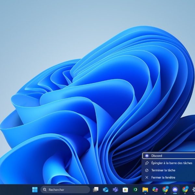
Task: Click the Discord icon in the taskbar
Action: click(175, 190)
